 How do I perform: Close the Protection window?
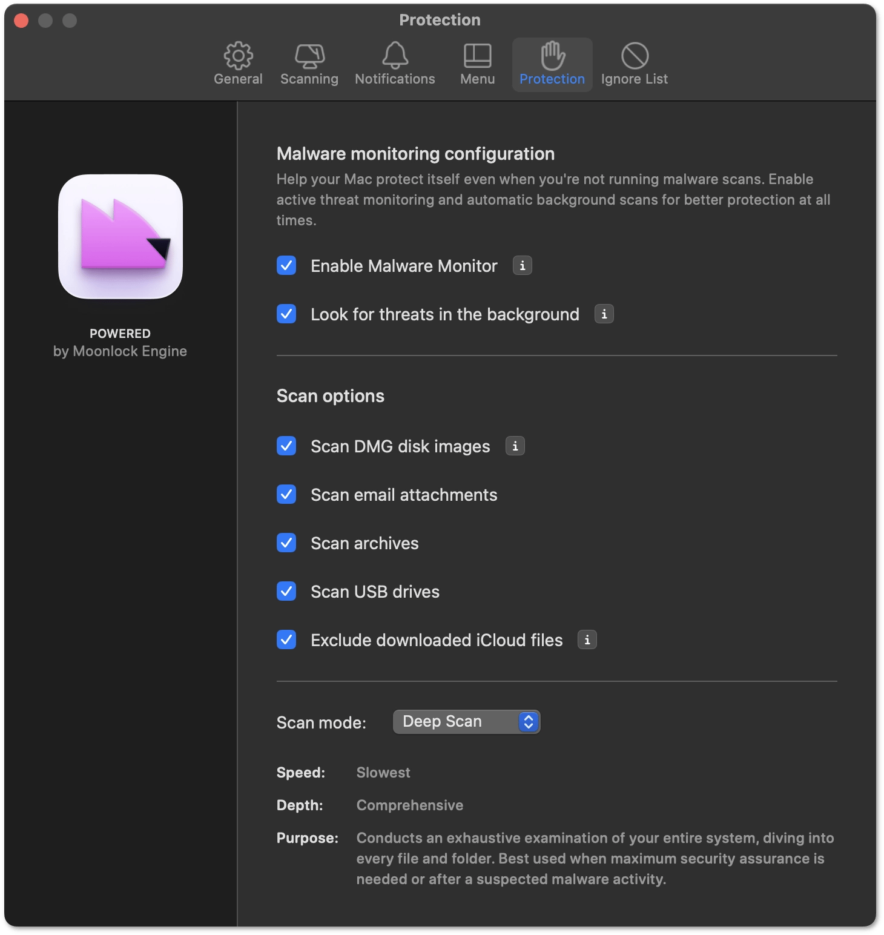pyautogui.click(x=21, y=21)
